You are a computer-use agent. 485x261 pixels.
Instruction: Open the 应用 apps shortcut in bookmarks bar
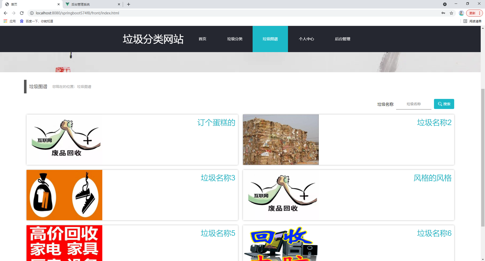pos(10,21)
